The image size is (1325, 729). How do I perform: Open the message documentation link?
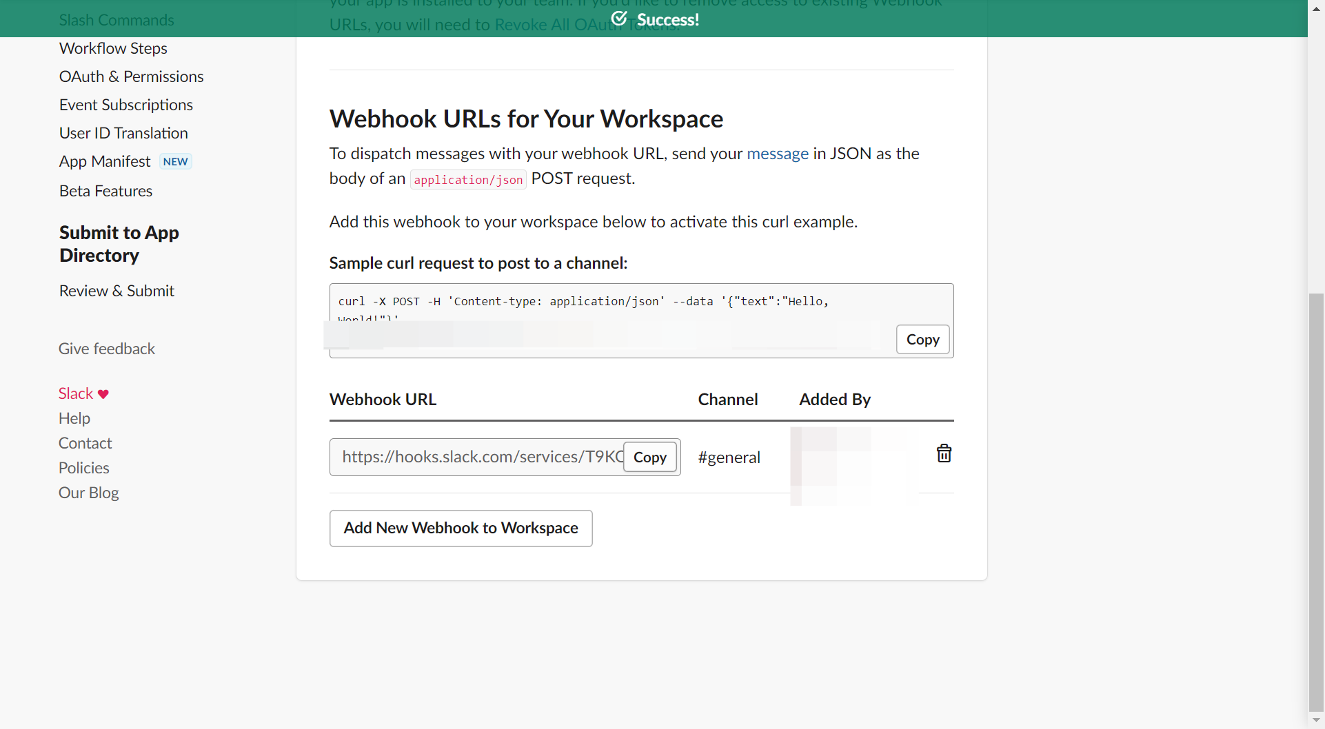(x=778, y=154)
